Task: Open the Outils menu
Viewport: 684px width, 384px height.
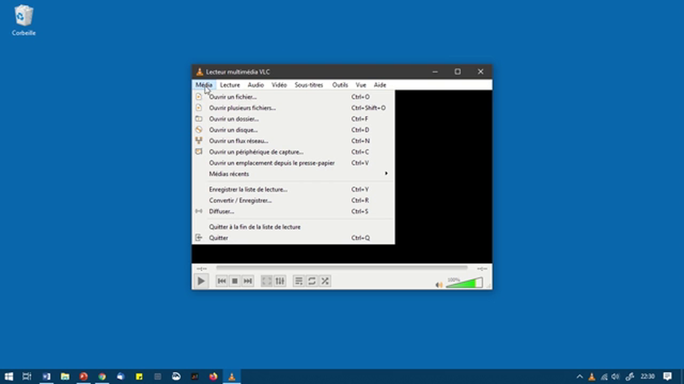Action: [340, 85]
